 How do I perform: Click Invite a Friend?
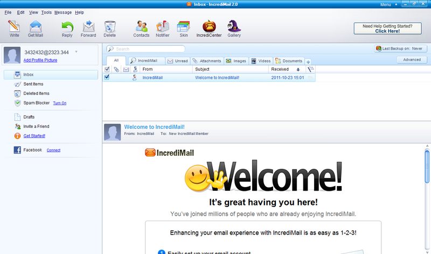coord(36,126)
